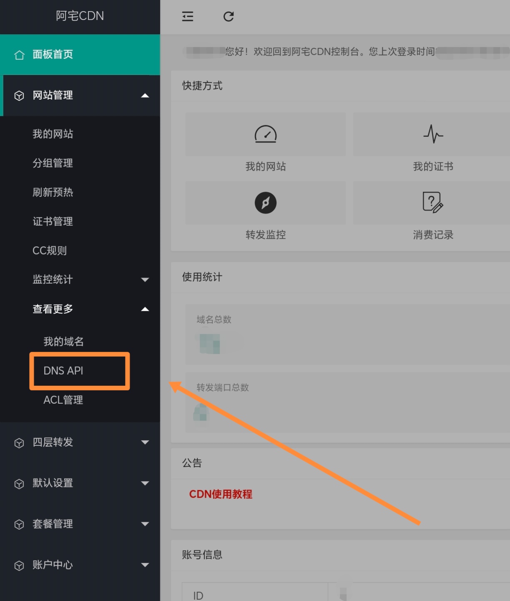The height and width of the screenshot is (601, 510).
Task: Open 转发监控 shortcut compass icon
Action: pyautogui.click(x=266, y=203)
